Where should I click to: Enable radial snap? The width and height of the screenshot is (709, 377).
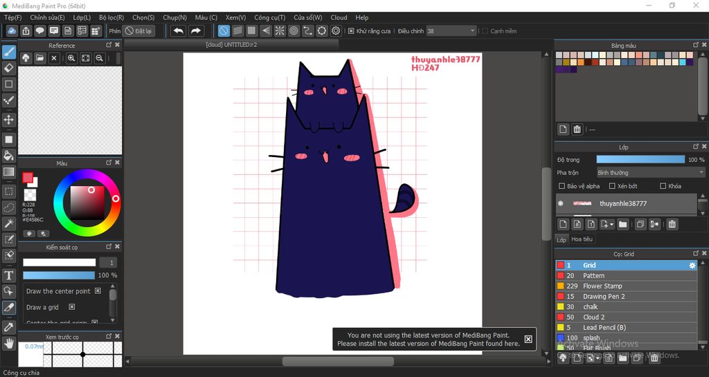280,30
